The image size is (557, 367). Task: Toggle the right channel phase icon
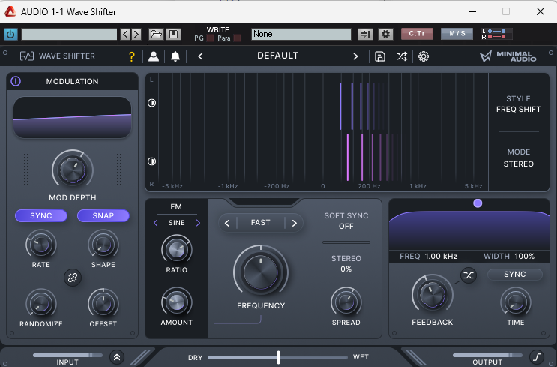pyautogui.click(x=151, y=161)
